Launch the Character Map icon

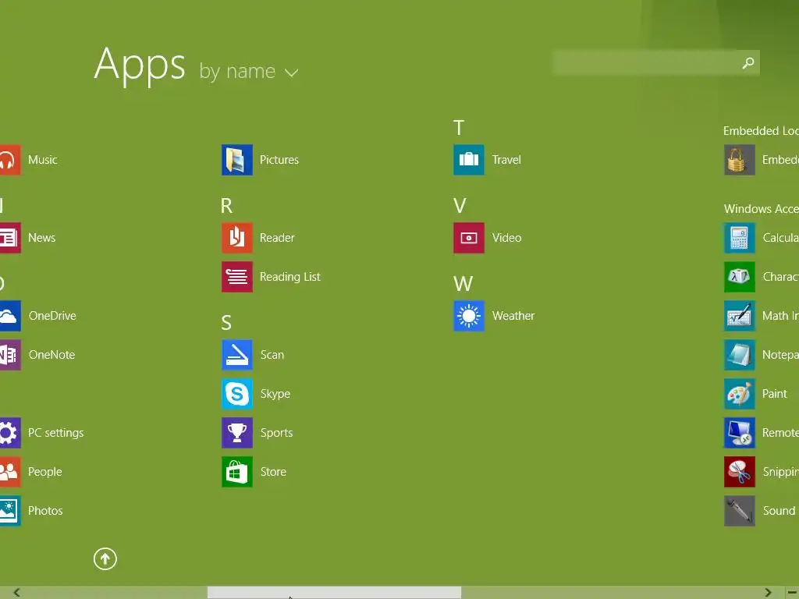pyautogui.click(x=740, y=277)
